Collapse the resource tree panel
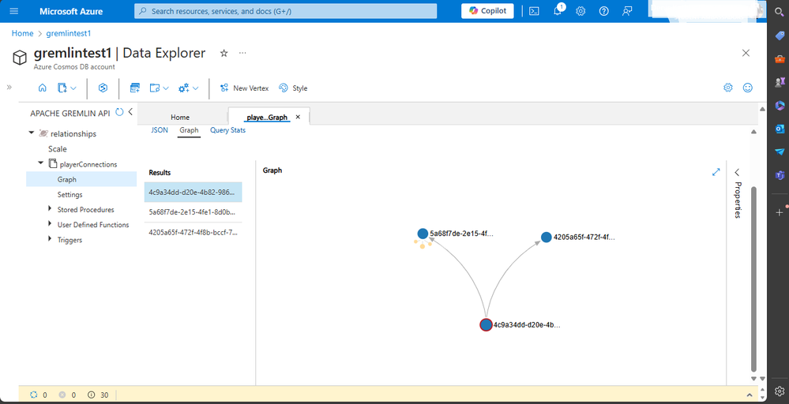 click(x=130, y=112)
